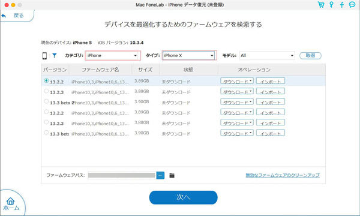The height and width of the screenshot is (216, 360).
Task: Open the モデル dropdown showing All
Action: (267, 56)
